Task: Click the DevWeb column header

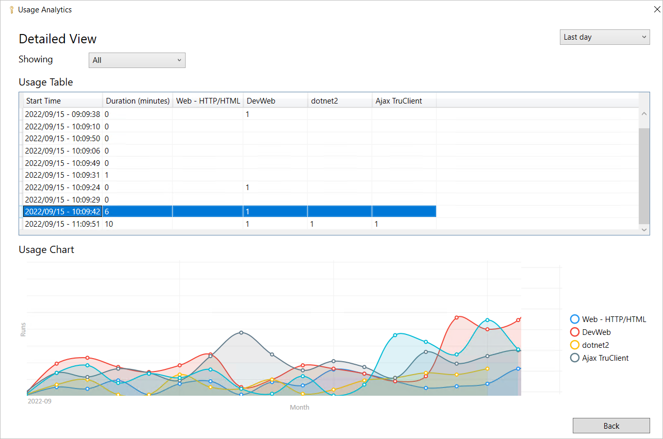Action: coord(275,101)
